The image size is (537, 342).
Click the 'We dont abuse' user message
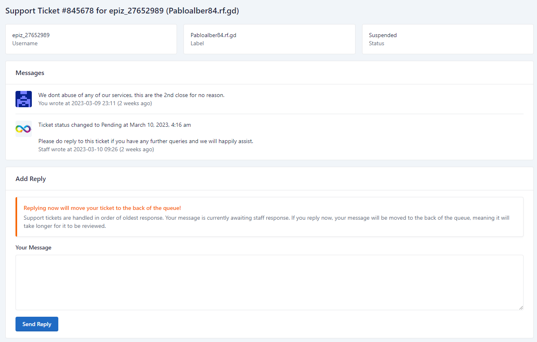coord(131,95)
